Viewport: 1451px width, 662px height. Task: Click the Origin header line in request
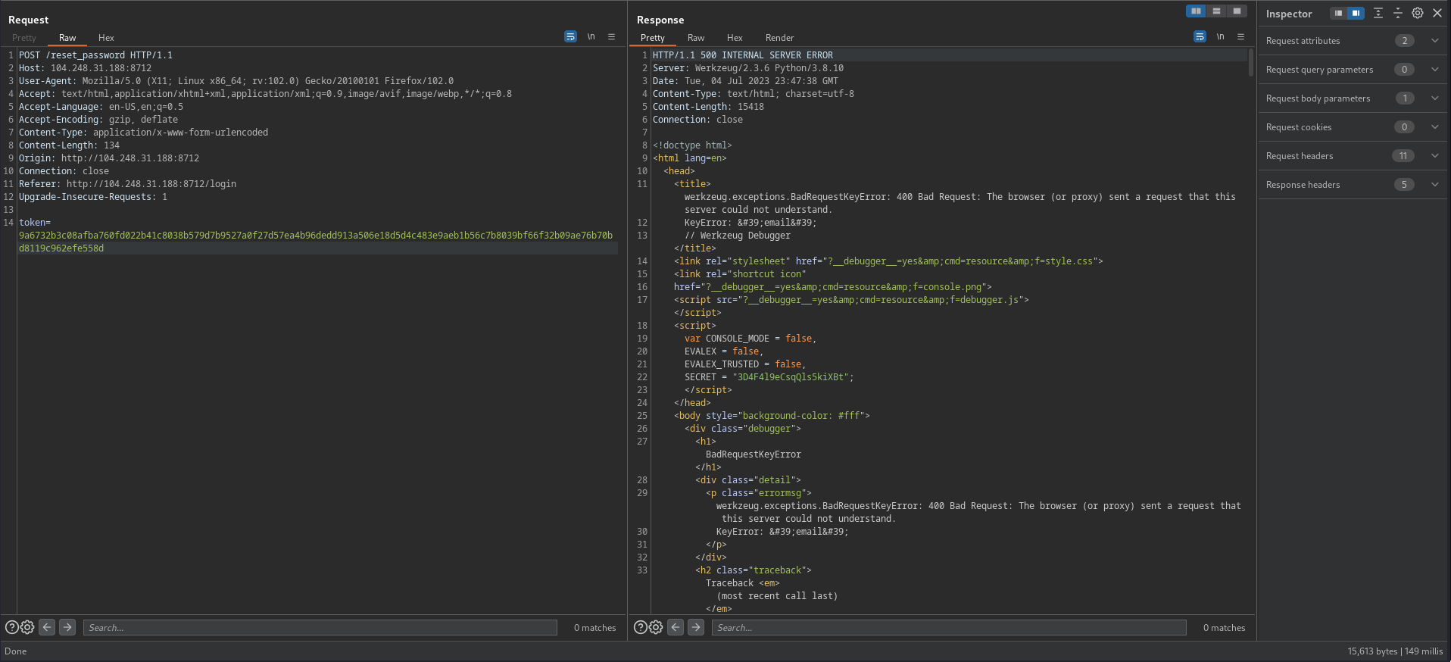109,158
